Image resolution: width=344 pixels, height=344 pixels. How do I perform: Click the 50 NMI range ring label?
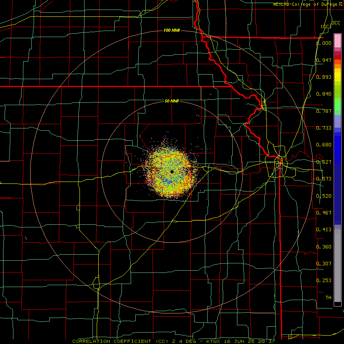click(x=172, y=101)
